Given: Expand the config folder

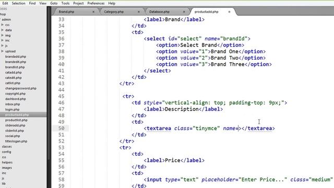Looking at the screenshot, I should point(6,152).
